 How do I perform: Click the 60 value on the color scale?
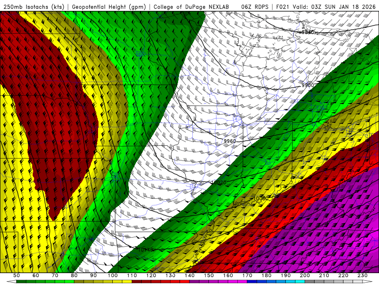point(36,275)
